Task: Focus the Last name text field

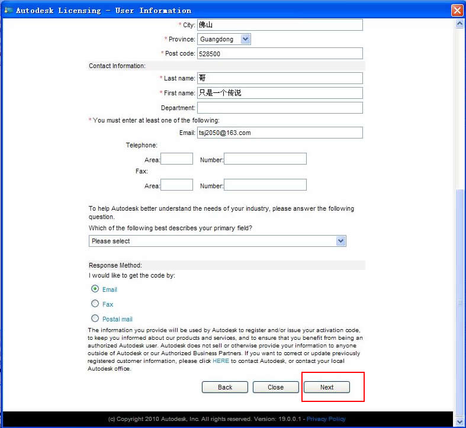Action: click(279, 78)
